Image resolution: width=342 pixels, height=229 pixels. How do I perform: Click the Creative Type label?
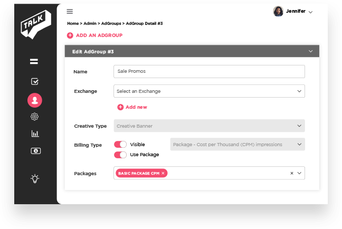[x=90, y=126]
